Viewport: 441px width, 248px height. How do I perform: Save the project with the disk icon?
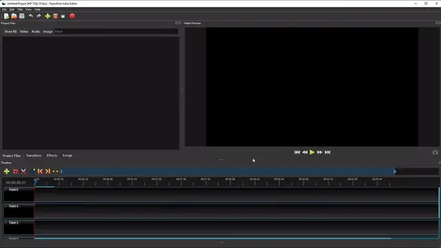tap(21, 16)
